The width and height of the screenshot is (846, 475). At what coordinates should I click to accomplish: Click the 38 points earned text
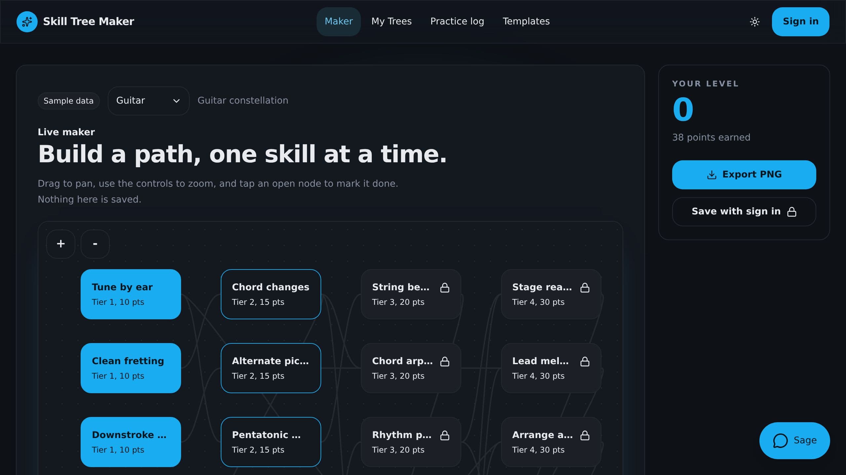711,137
